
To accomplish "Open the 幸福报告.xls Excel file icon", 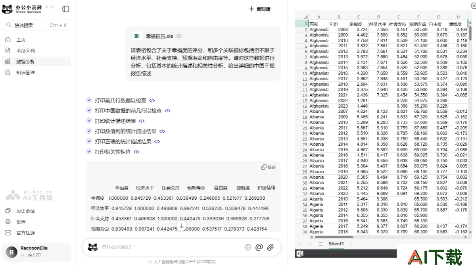I will tap(137, 36).
